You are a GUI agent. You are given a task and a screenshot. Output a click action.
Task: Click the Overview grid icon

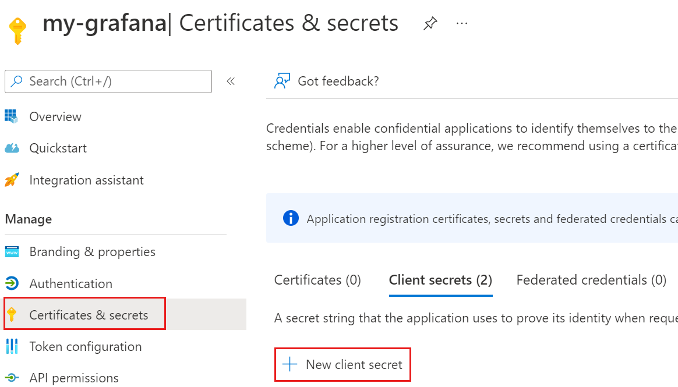click(12, 116)
